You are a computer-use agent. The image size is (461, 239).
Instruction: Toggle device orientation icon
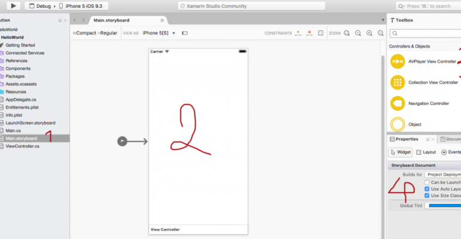(x=184, y=33)
